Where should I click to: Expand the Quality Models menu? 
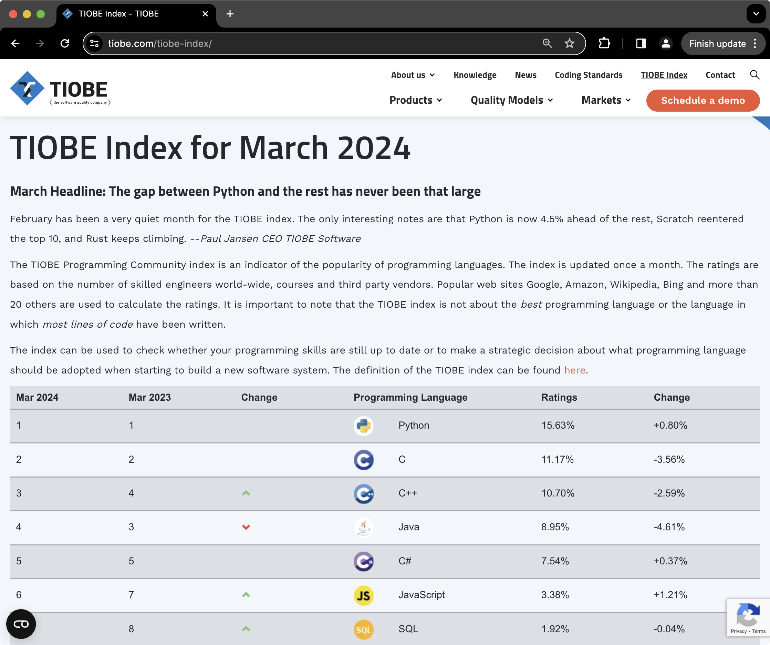click(x=512, y=100)
